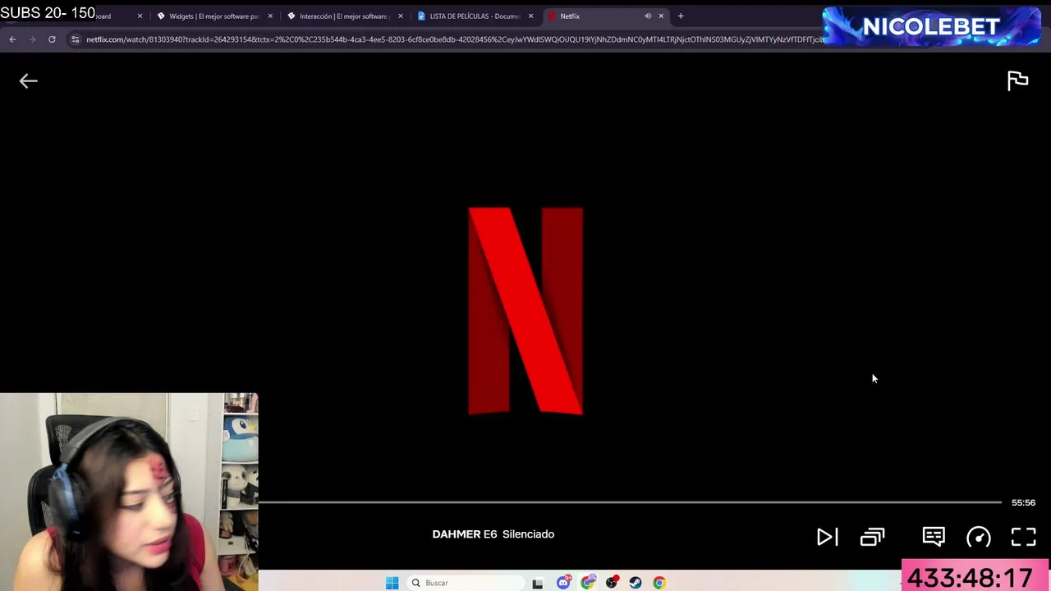Screen dimensions: 1051x591
Task: Report a problem with the flag icon
Action: point(1017,80)
